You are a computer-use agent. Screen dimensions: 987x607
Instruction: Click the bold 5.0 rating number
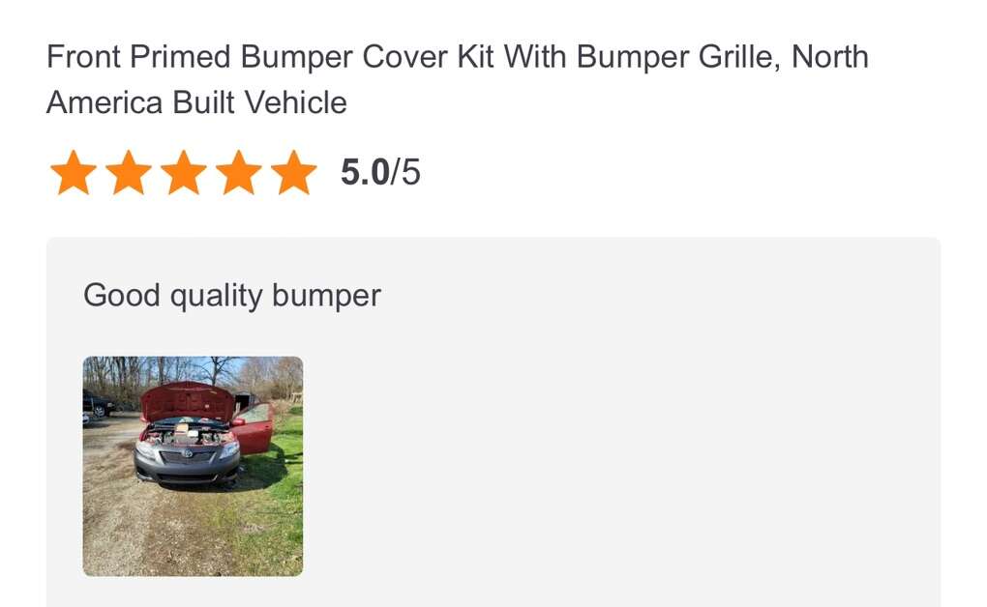tap(365, 173)
